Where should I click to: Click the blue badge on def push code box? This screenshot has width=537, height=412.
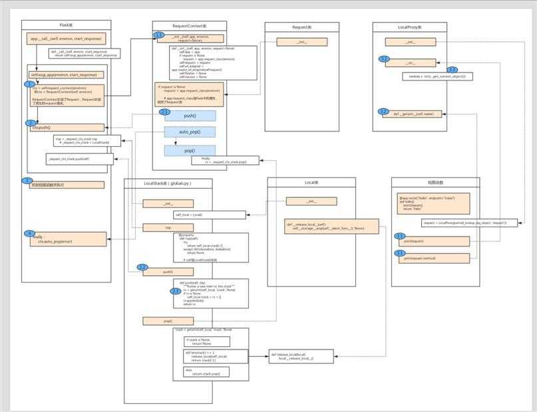point(176,291)
